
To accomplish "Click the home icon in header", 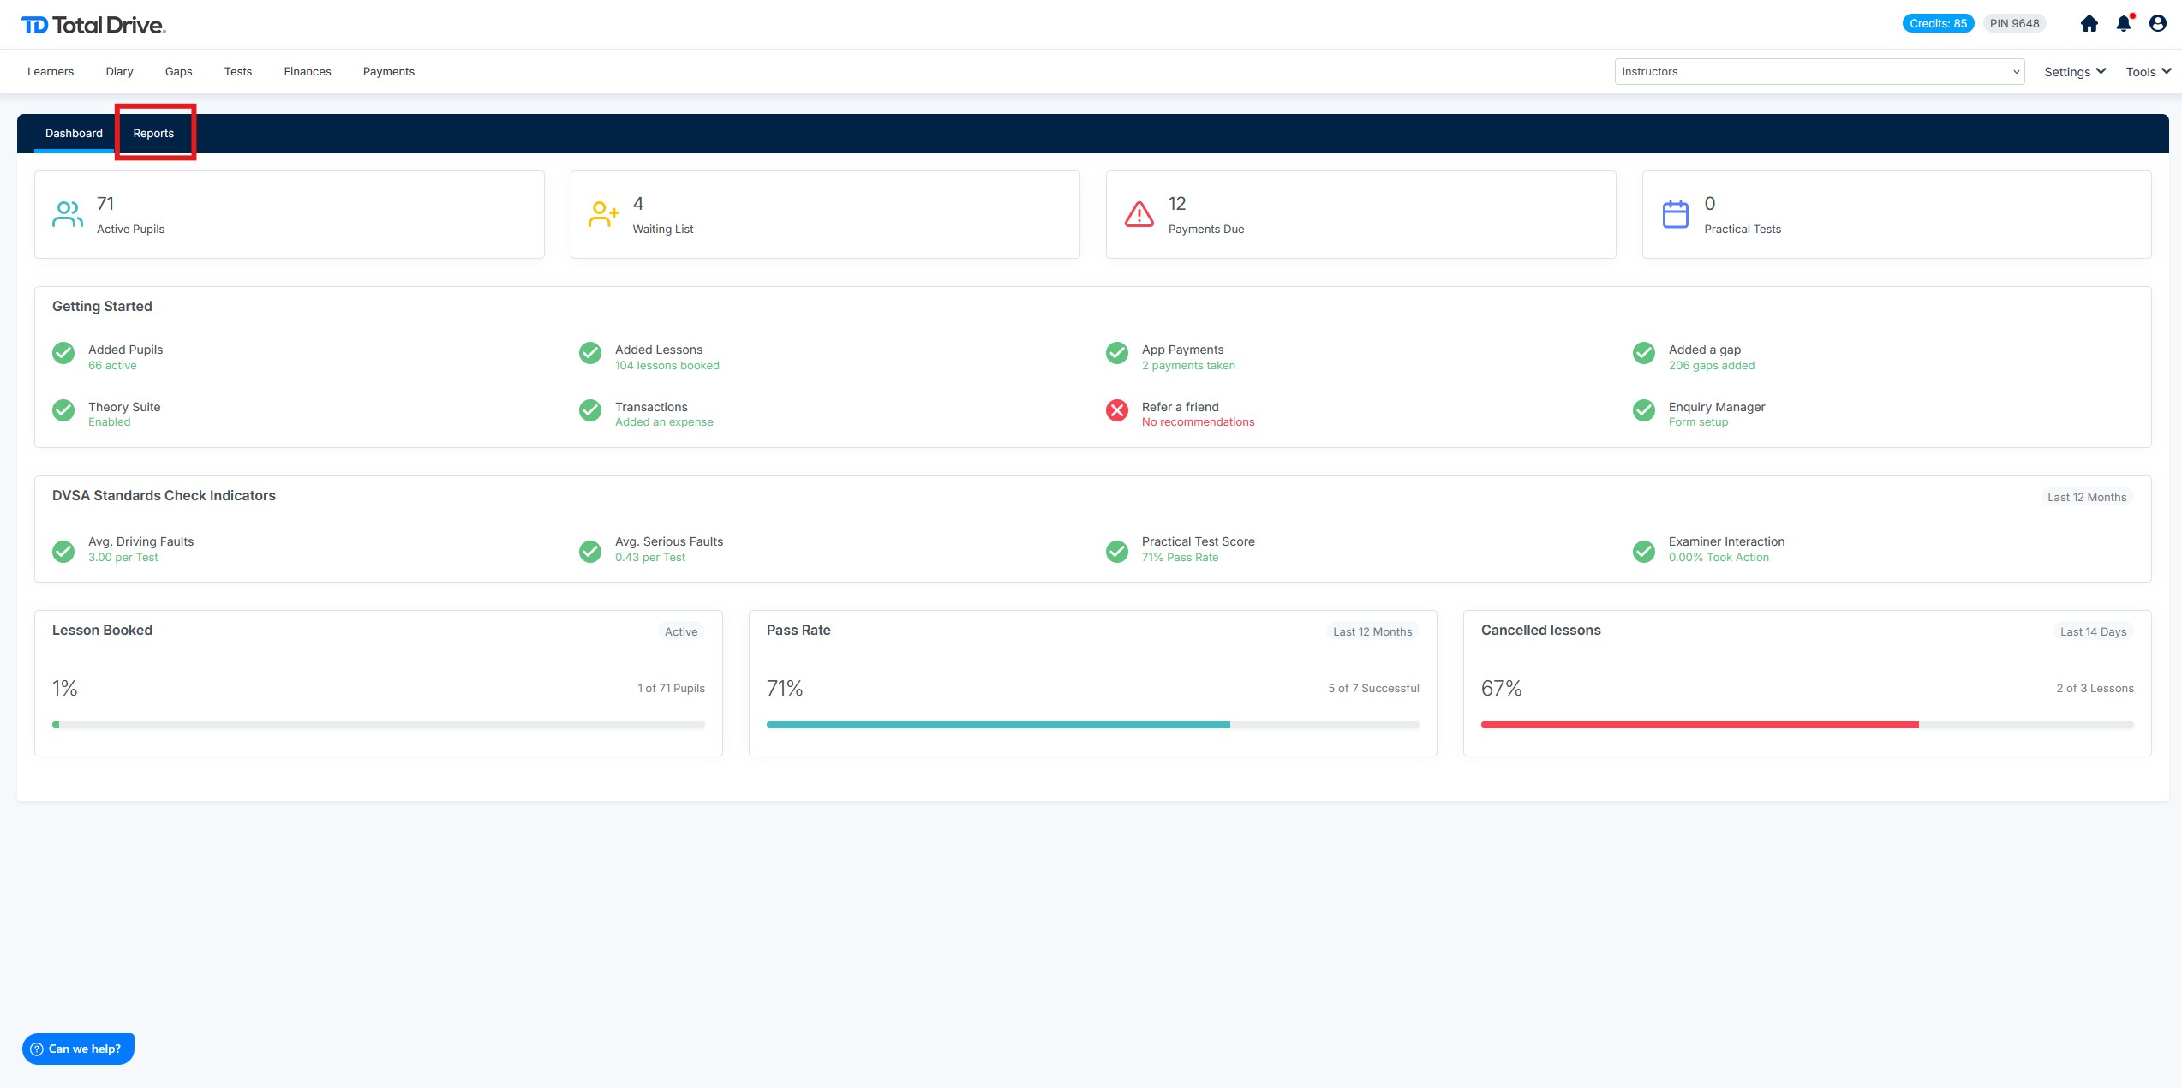I will click(2089, 24).
